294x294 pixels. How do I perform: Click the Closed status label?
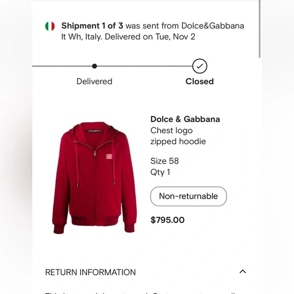click(x=200, y=82)
